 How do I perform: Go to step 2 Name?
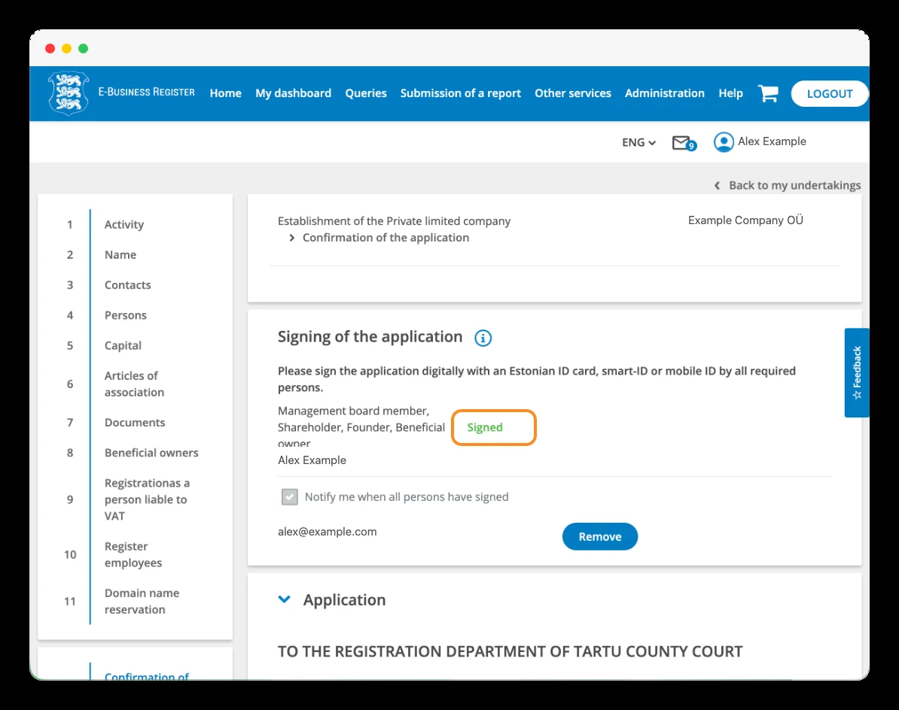pyautogui.click(x=120, y=255)
